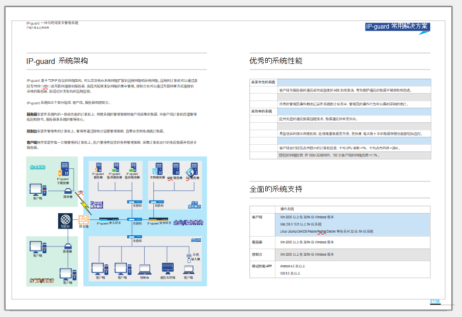Select the 交换机 icon in 应用服务器区
Screen dimensions: 462x317
pos(156,202)
